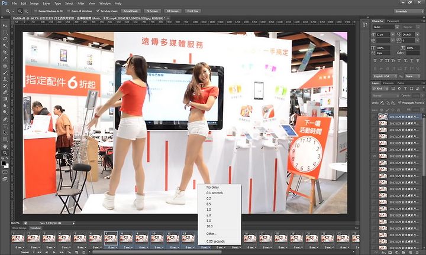Switch to the Mini Bridge tab

point(20,228)
